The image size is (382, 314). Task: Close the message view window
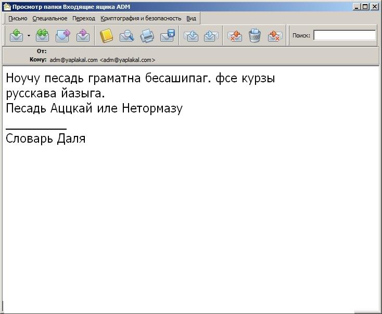[x=374, y=7]
